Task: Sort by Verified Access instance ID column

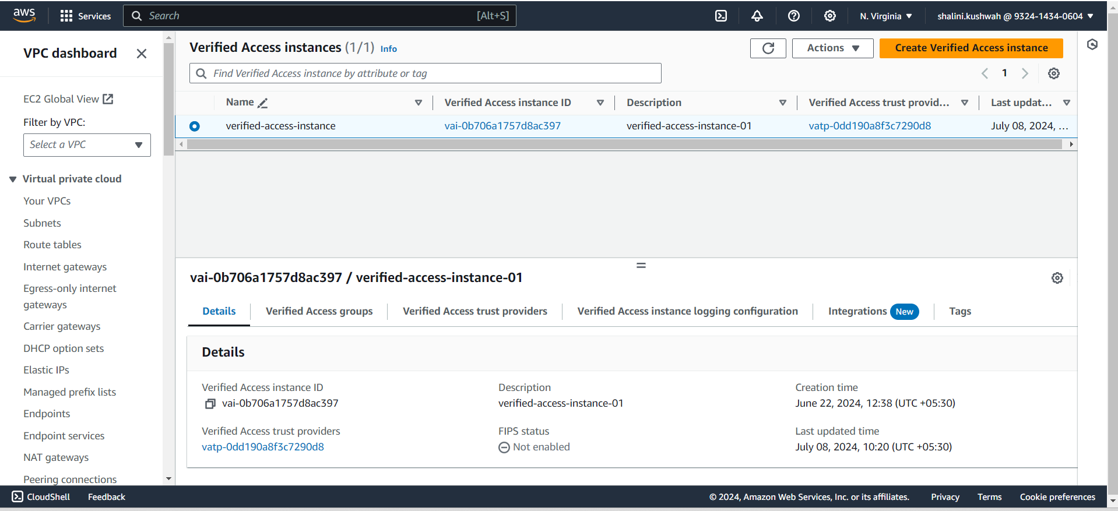Action: 600,103
